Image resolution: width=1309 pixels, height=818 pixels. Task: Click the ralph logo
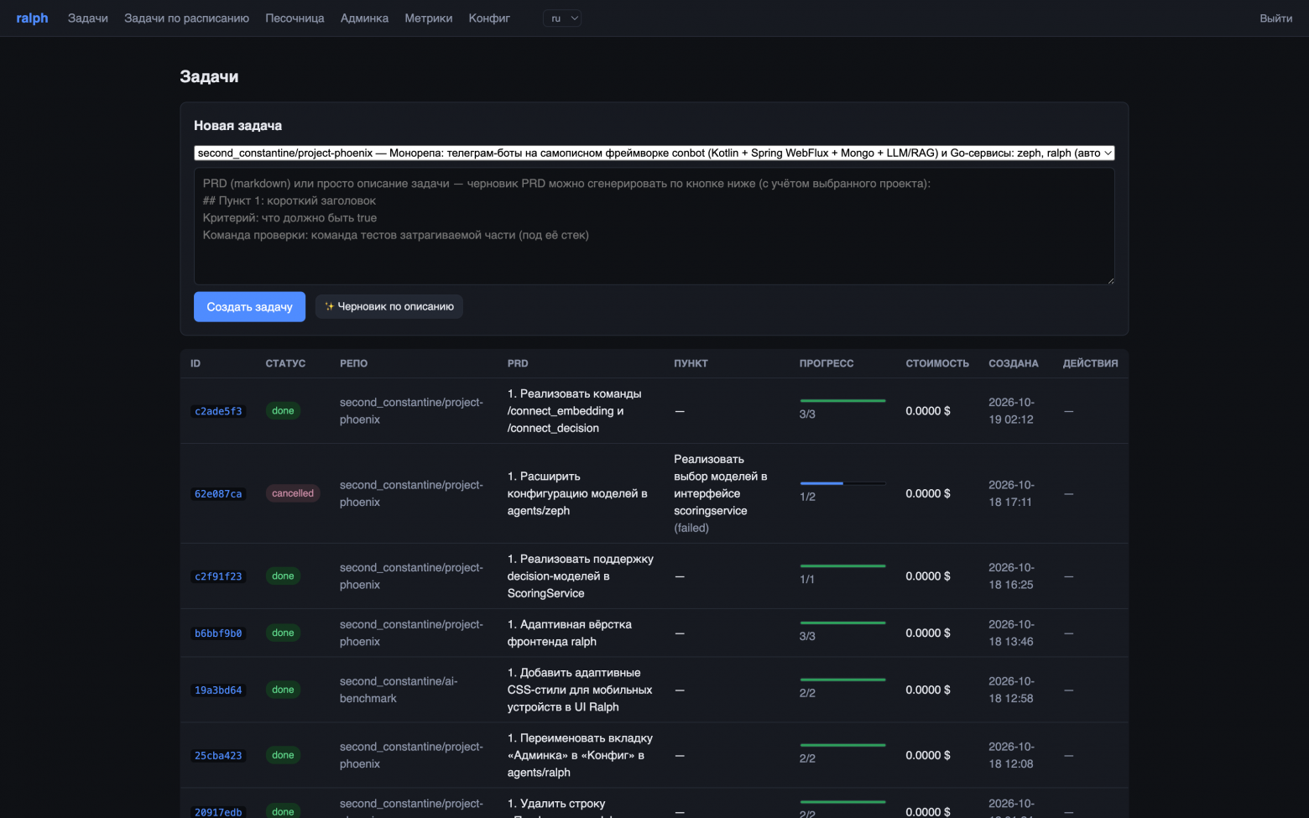[x=32, y=18]
